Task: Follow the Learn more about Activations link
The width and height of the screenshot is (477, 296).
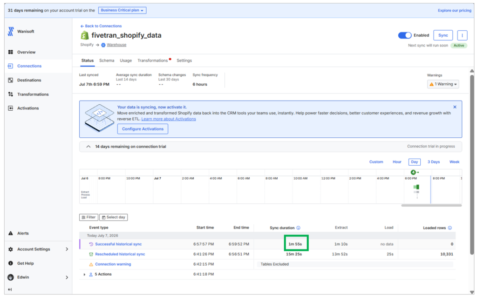Action: pos(169,119)
